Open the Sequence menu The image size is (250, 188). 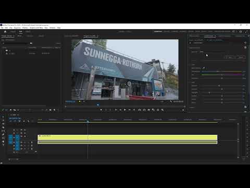17,28
